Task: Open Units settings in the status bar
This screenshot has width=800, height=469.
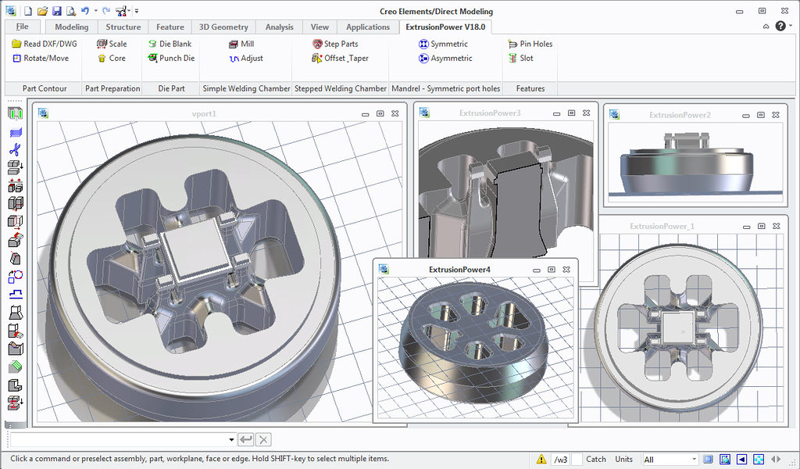Action: point(623,460)
